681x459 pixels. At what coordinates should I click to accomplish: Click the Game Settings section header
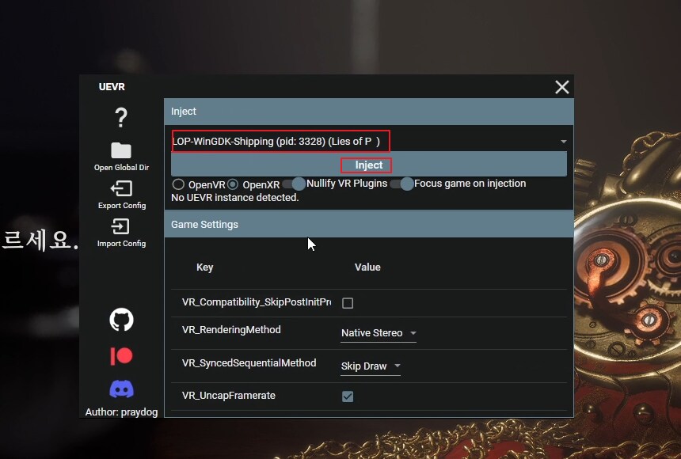[368, 225]
